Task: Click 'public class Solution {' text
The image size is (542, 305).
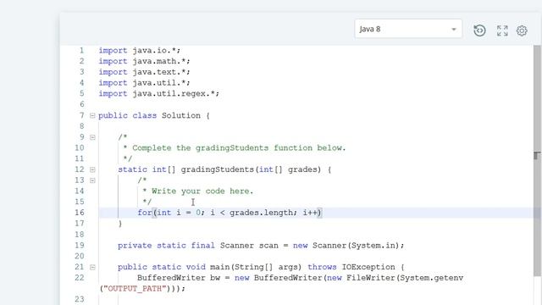Action: coord(154,115)
